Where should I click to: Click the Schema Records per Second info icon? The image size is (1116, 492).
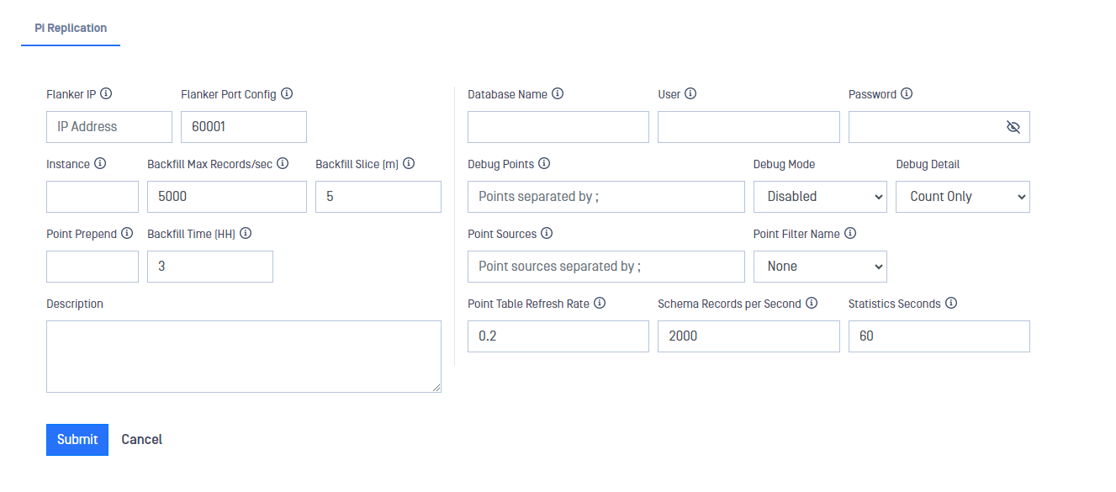[812, 304]
